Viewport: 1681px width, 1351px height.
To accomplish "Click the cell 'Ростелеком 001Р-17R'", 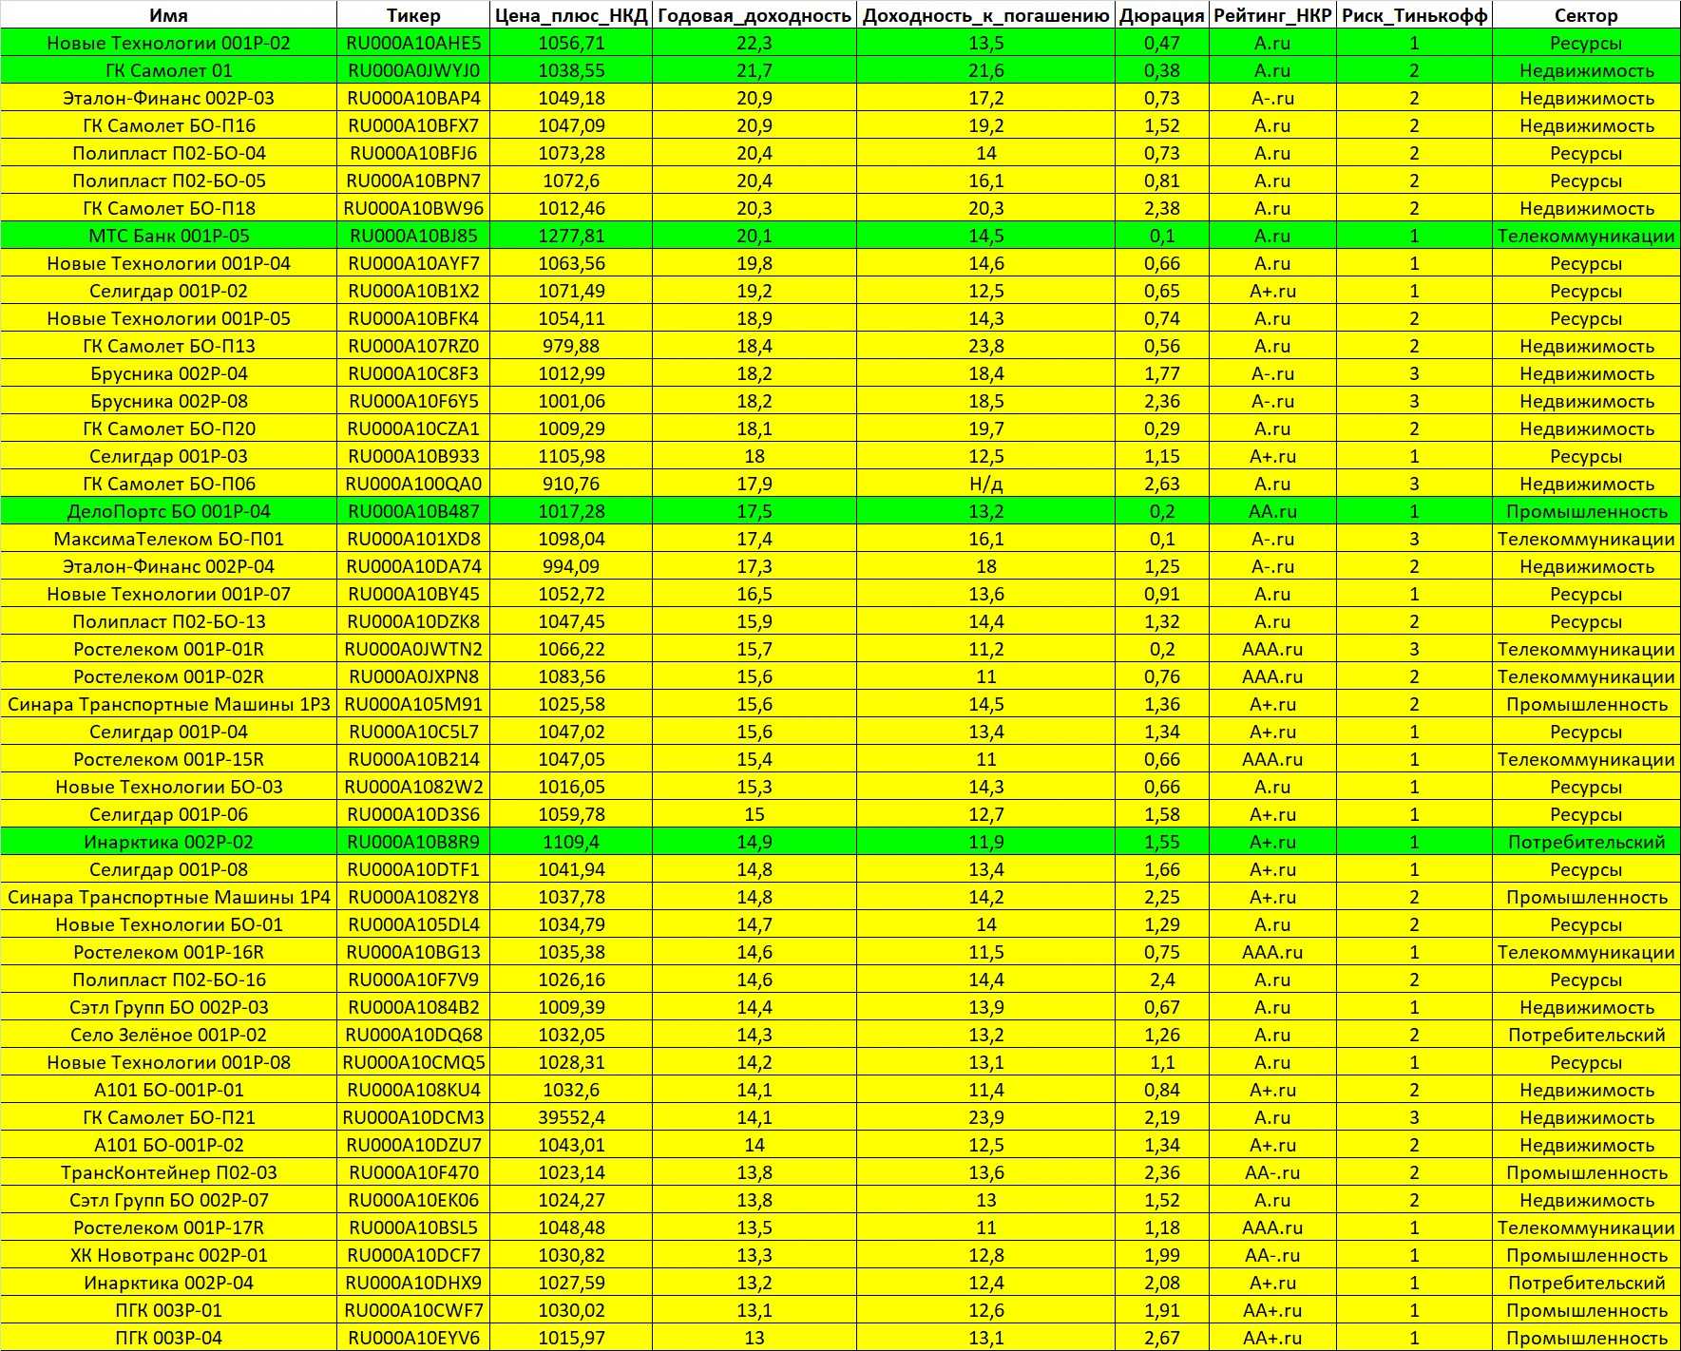I will (169, 1227).
